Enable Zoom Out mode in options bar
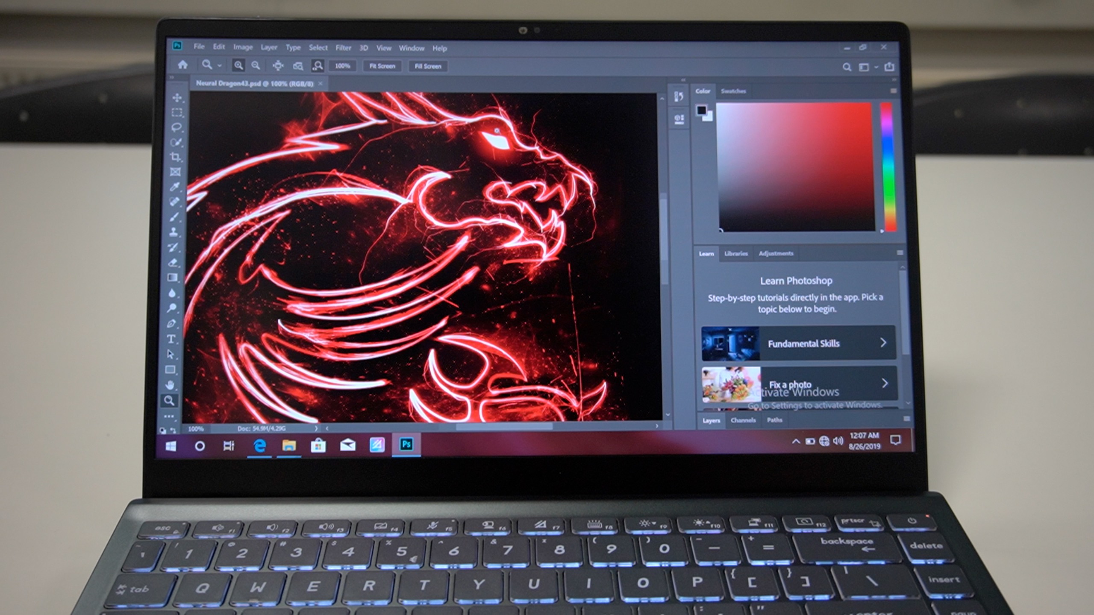Screen dimensions: 1094x615 pyautogui.click(x=256, y=65)
